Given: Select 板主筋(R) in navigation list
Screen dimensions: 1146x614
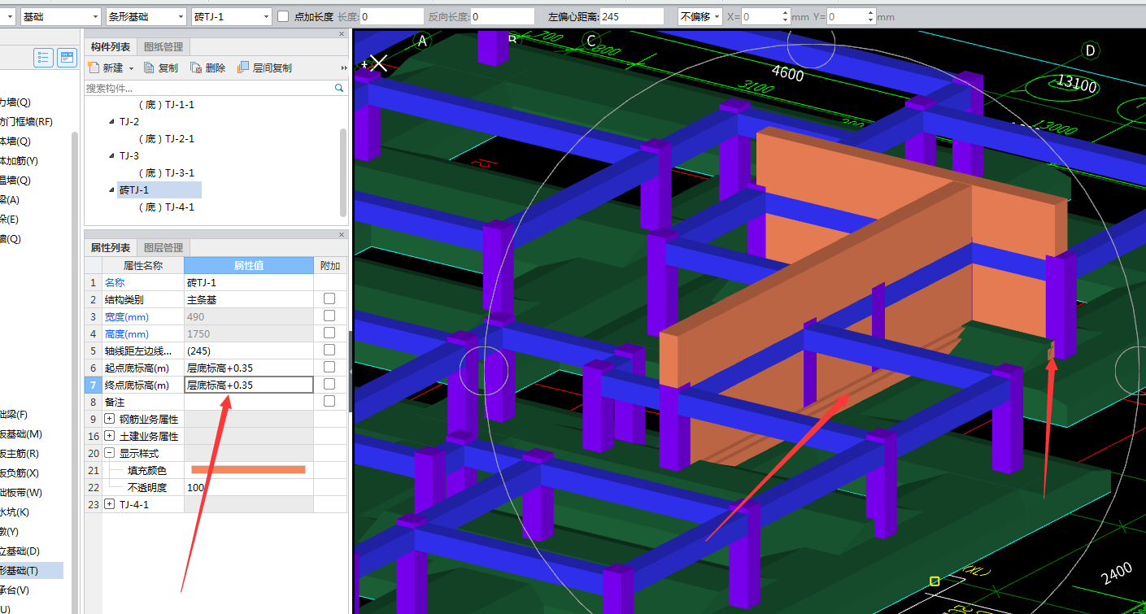Looking at the screenshot, I should (19, 454).
